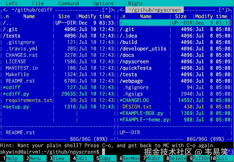Select the *cdiff.py file
The image size is (234, 162).
[58, 94]
